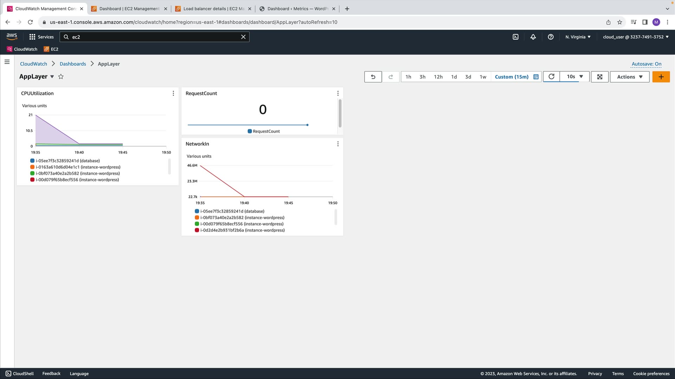The image size is (675, 379).
Task: Open the N. Virginia region selector
Action: click(x=578, y=37)
